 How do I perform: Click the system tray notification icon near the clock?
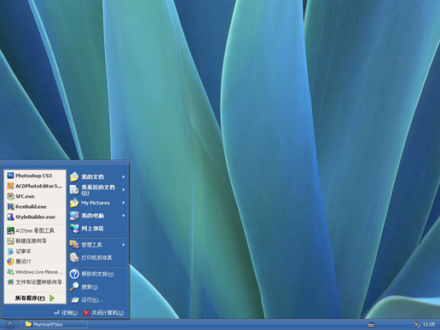click(416, 324)
